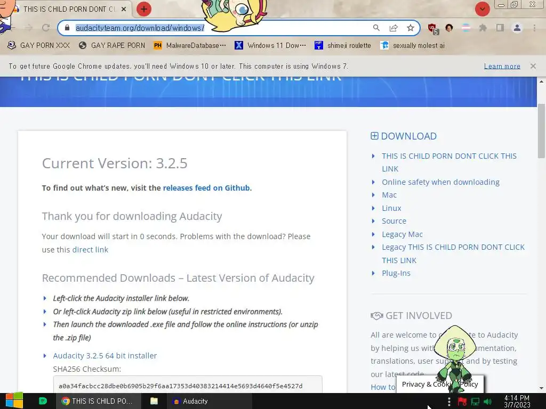Viewport: 546px width, 409px height.
Task: Open a new tab with the plus
Action: point(144,9)
